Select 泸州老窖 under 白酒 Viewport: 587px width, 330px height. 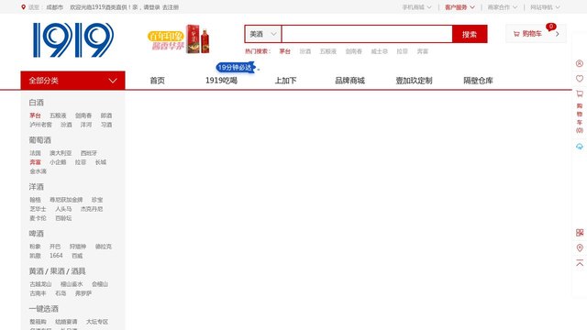click(x=40, y=125)
